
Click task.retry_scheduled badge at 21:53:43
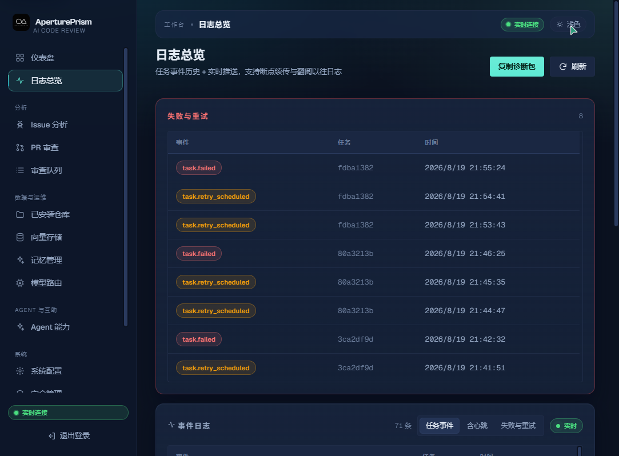[215, 225]
